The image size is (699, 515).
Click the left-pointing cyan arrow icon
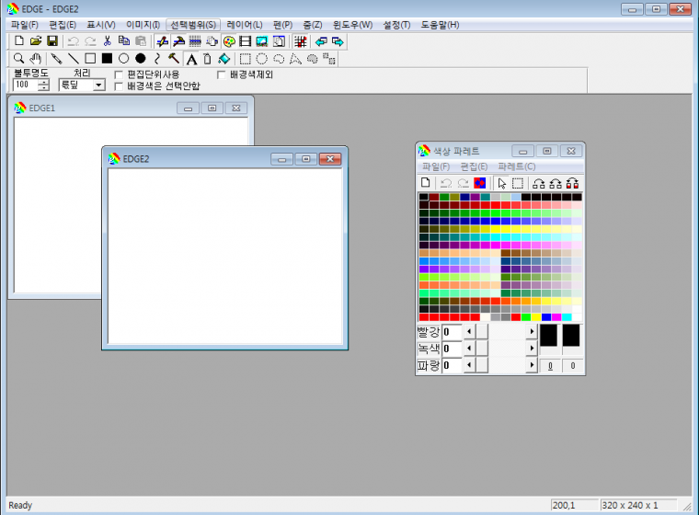click(x=321, y=41)
